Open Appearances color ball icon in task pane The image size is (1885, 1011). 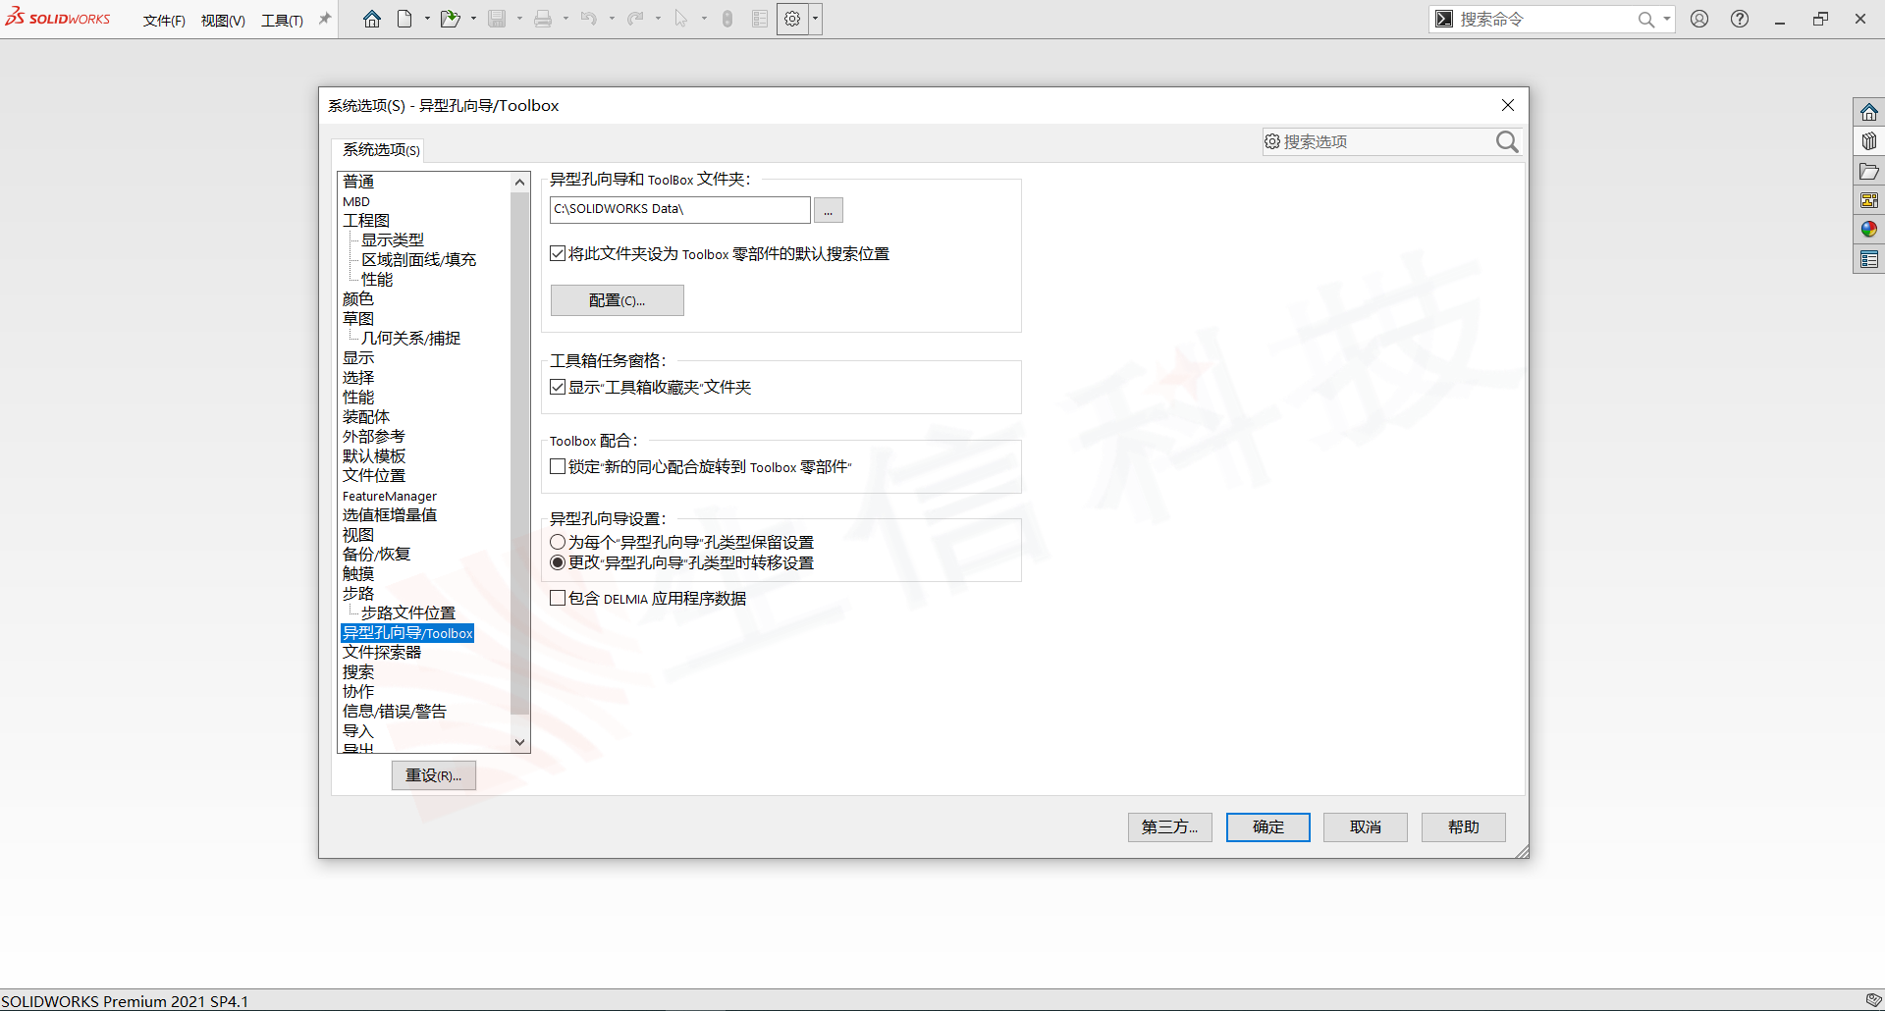click(x=1869, y=230)
